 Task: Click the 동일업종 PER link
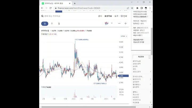(x=138, y=40)
